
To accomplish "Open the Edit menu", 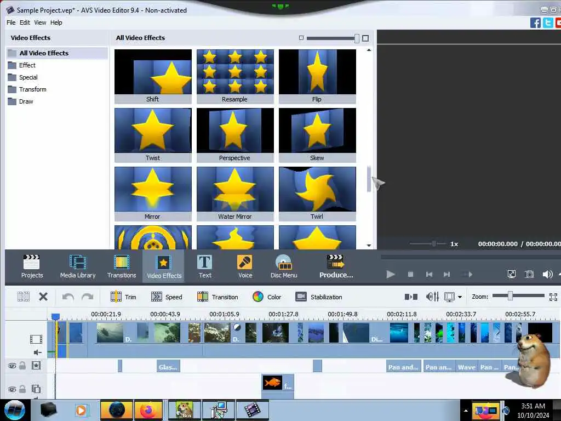I will pyautogui.click(x=25, y=22).
